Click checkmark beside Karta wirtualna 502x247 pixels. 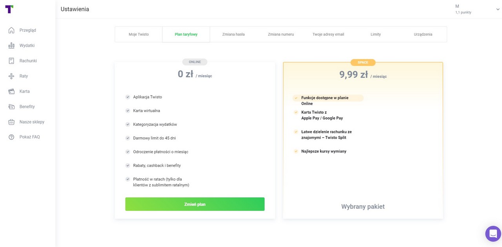coord(127,111)
